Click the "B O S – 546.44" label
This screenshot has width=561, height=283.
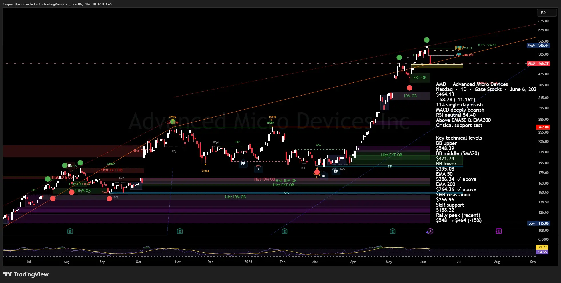tap(487, 45)
